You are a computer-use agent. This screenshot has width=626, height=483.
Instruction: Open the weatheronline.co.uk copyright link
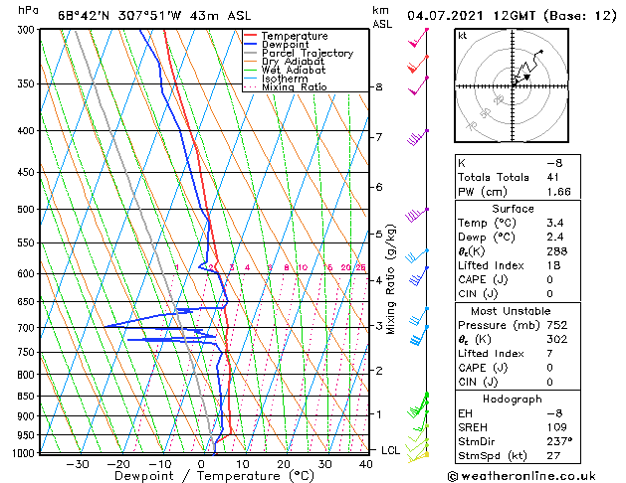[522, 476]
